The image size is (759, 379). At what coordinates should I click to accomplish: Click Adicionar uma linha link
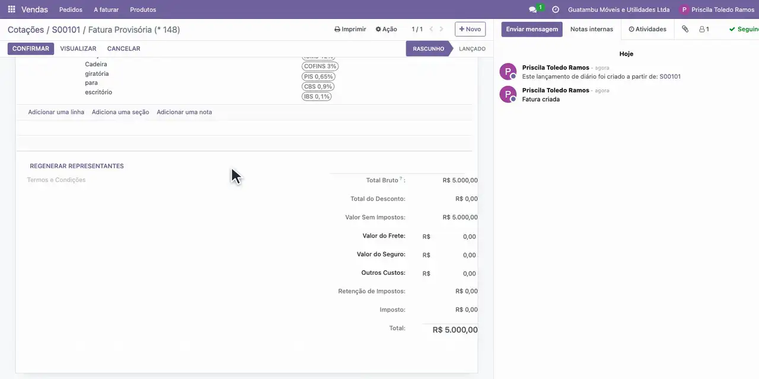[x=56, y=112]
